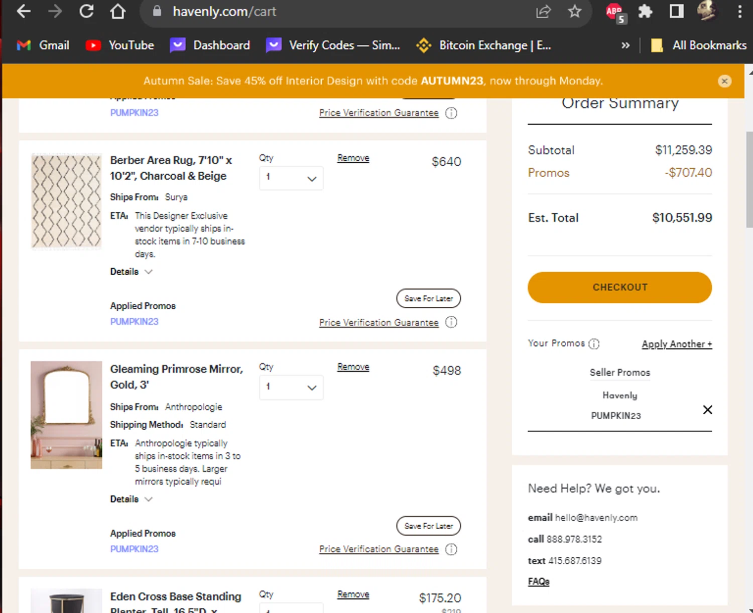Open the browser home page icon
753x613 pixels.
118,11
